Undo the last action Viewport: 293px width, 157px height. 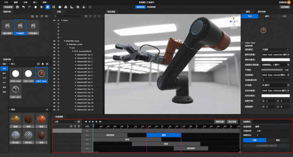point(23,7)
